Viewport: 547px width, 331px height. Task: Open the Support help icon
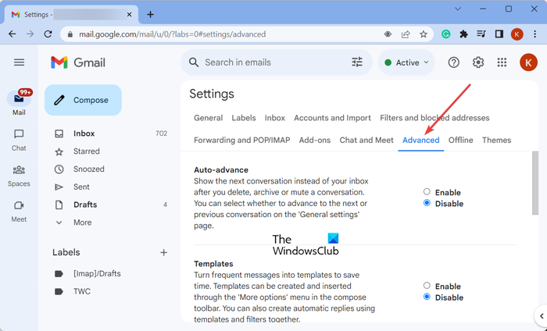453,62
